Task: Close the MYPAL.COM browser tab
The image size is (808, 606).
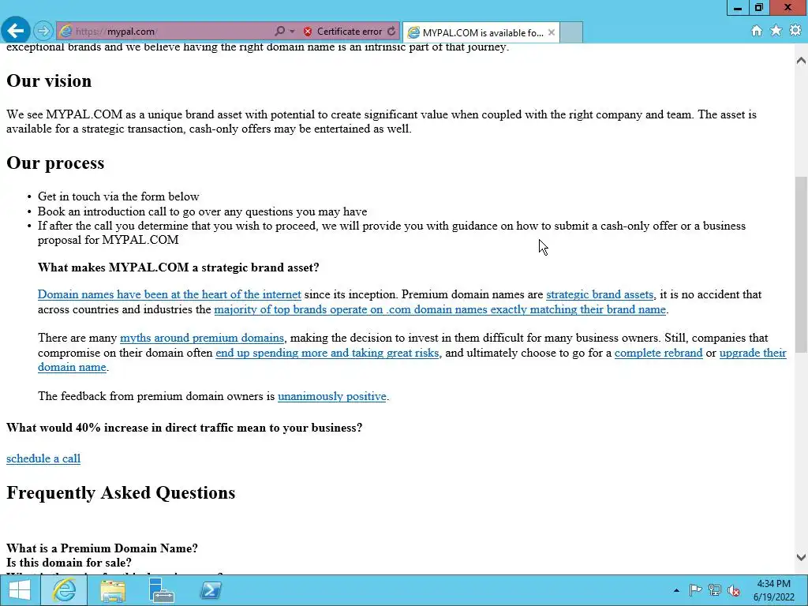Action: [x=552, y=32]
